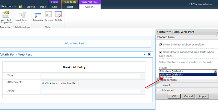Screen dimensions: 218x111
Task: Toggle Send data to connected Web Parts
Action: click(161, 52)
